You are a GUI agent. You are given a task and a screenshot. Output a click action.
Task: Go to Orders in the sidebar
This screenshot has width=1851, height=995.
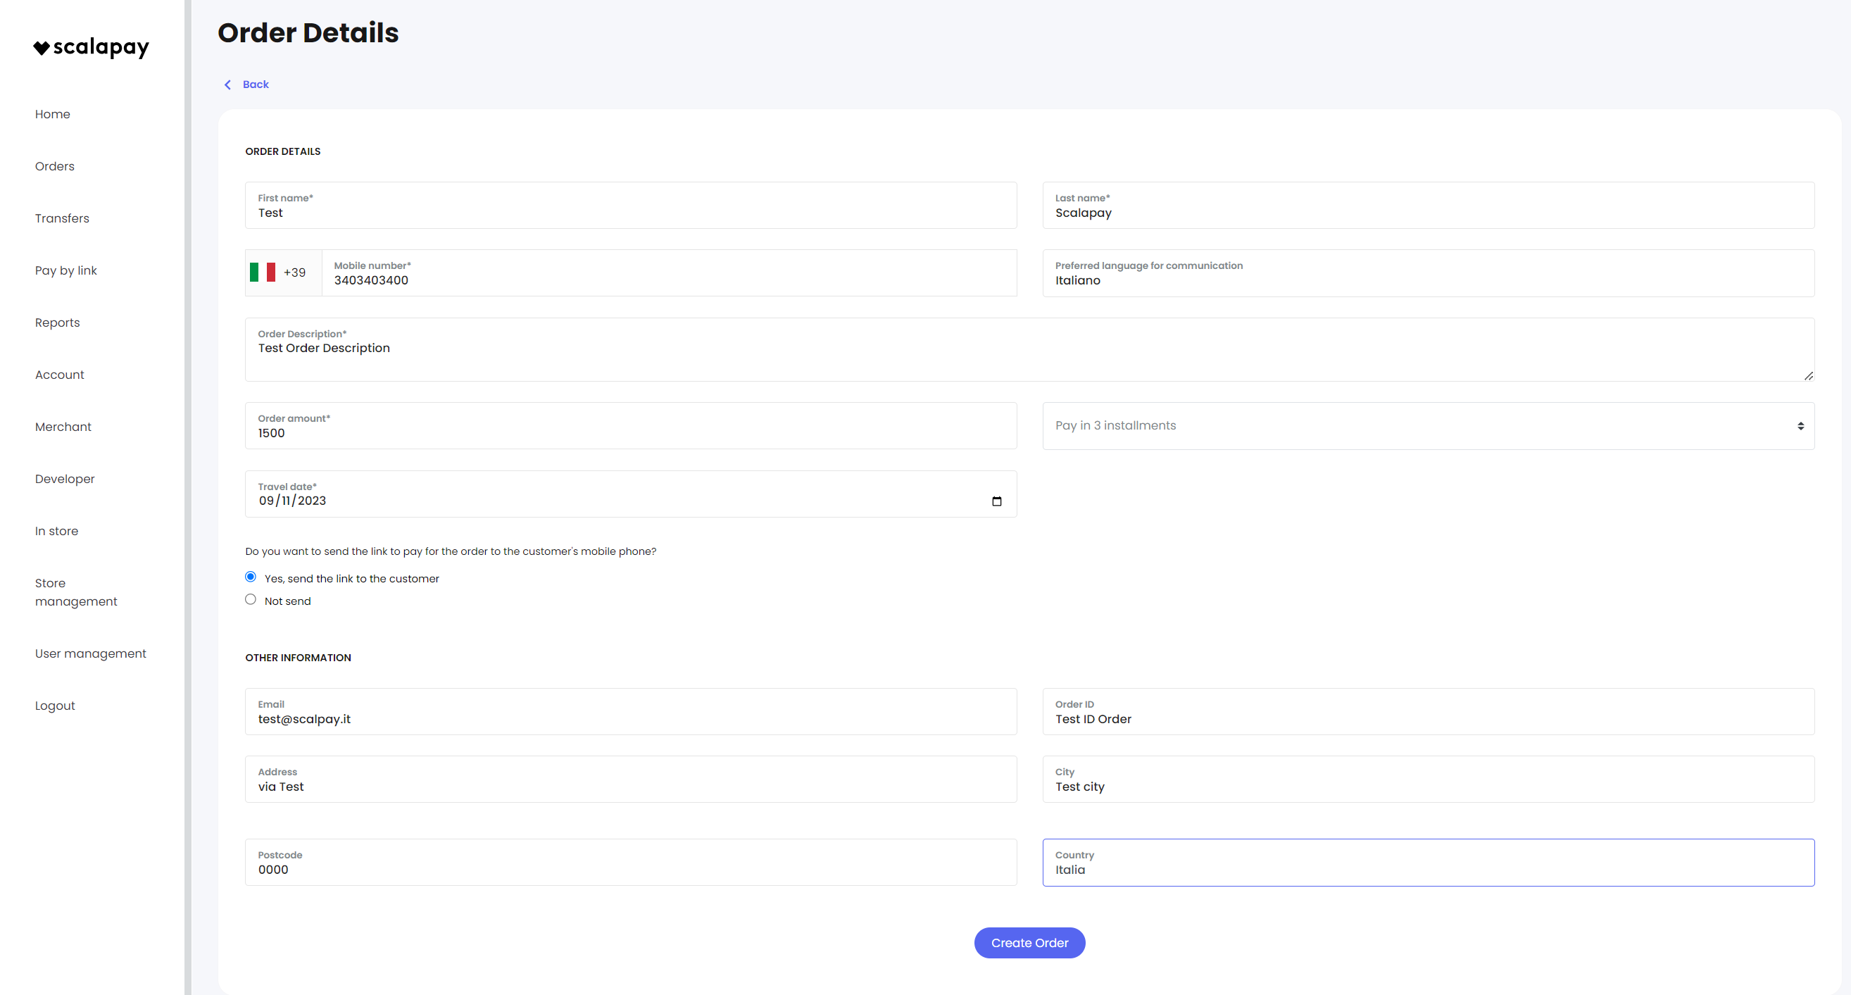point(55,166)
